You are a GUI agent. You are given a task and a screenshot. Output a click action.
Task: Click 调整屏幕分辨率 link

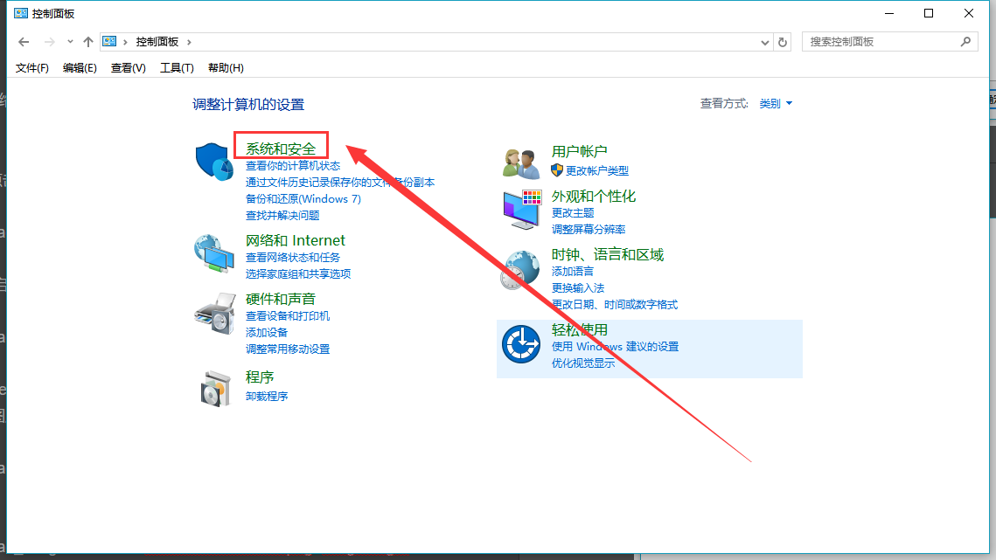(x=589, y=229)
